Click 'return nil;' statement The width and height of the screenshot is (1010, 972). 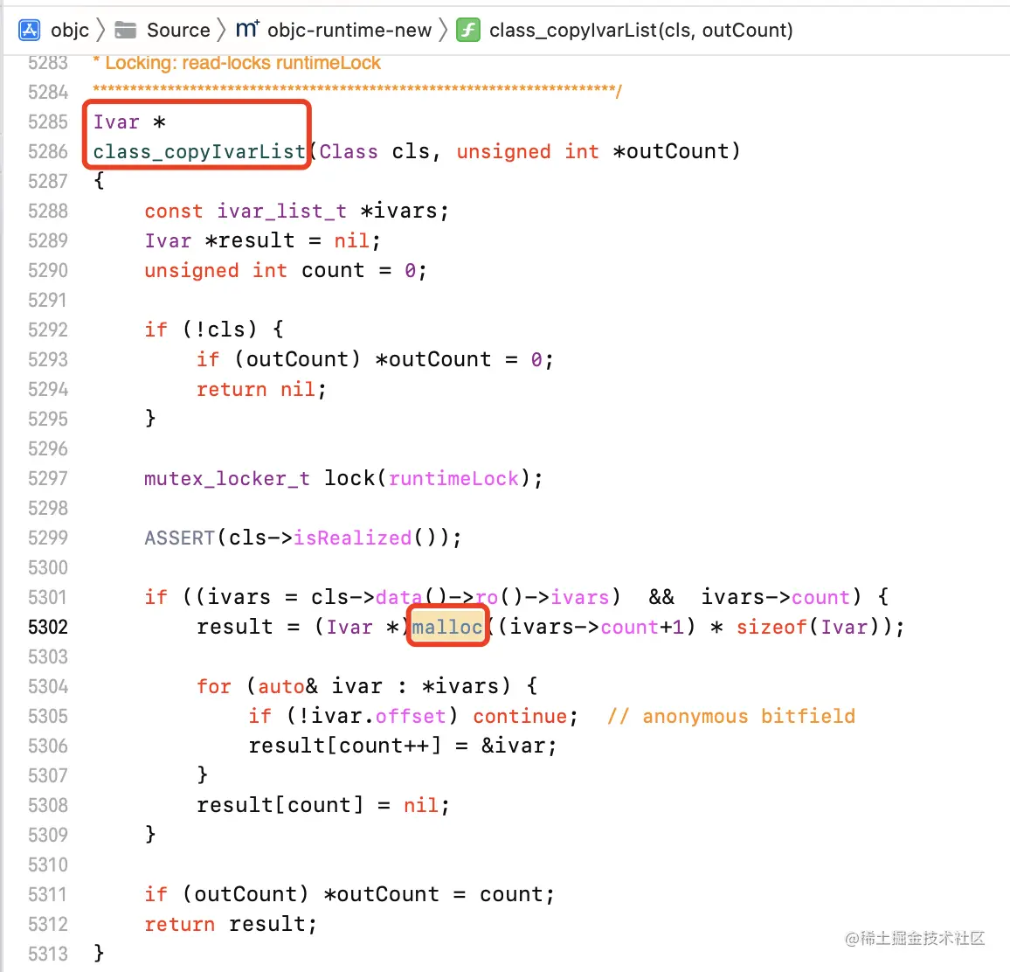tap(261, 389)
